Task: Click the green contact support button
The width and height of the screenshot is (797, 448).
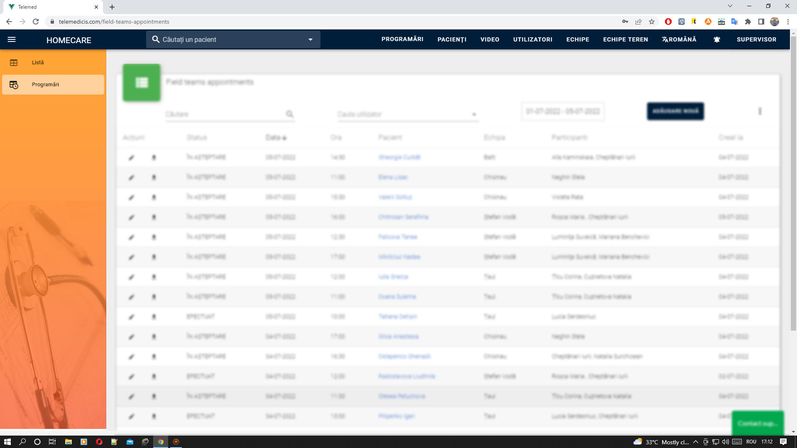Action: [758, 423]
